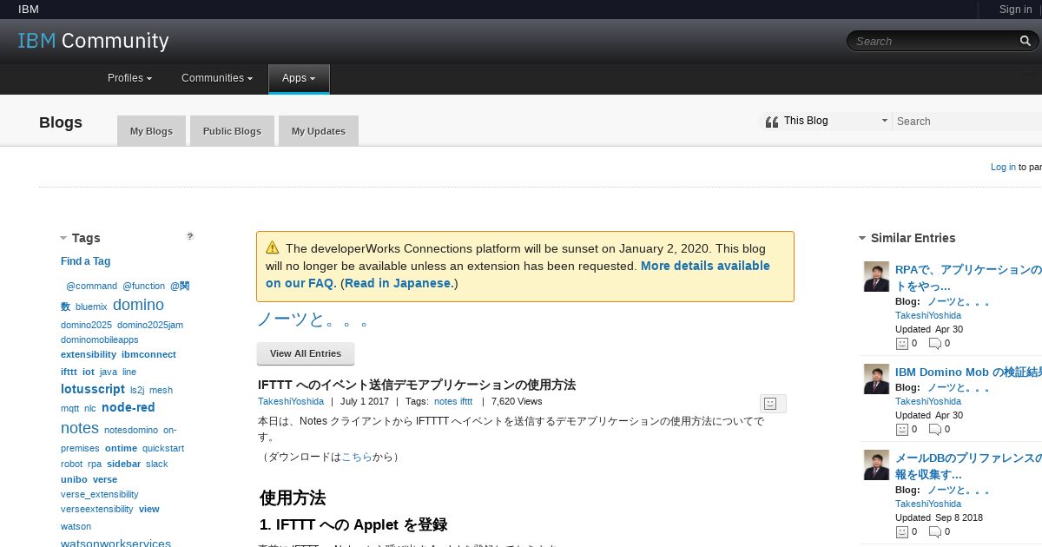Open author avatar of the RPA similar entry
The width and height of the screenshot is (1042, 547).
click(876, 277)
